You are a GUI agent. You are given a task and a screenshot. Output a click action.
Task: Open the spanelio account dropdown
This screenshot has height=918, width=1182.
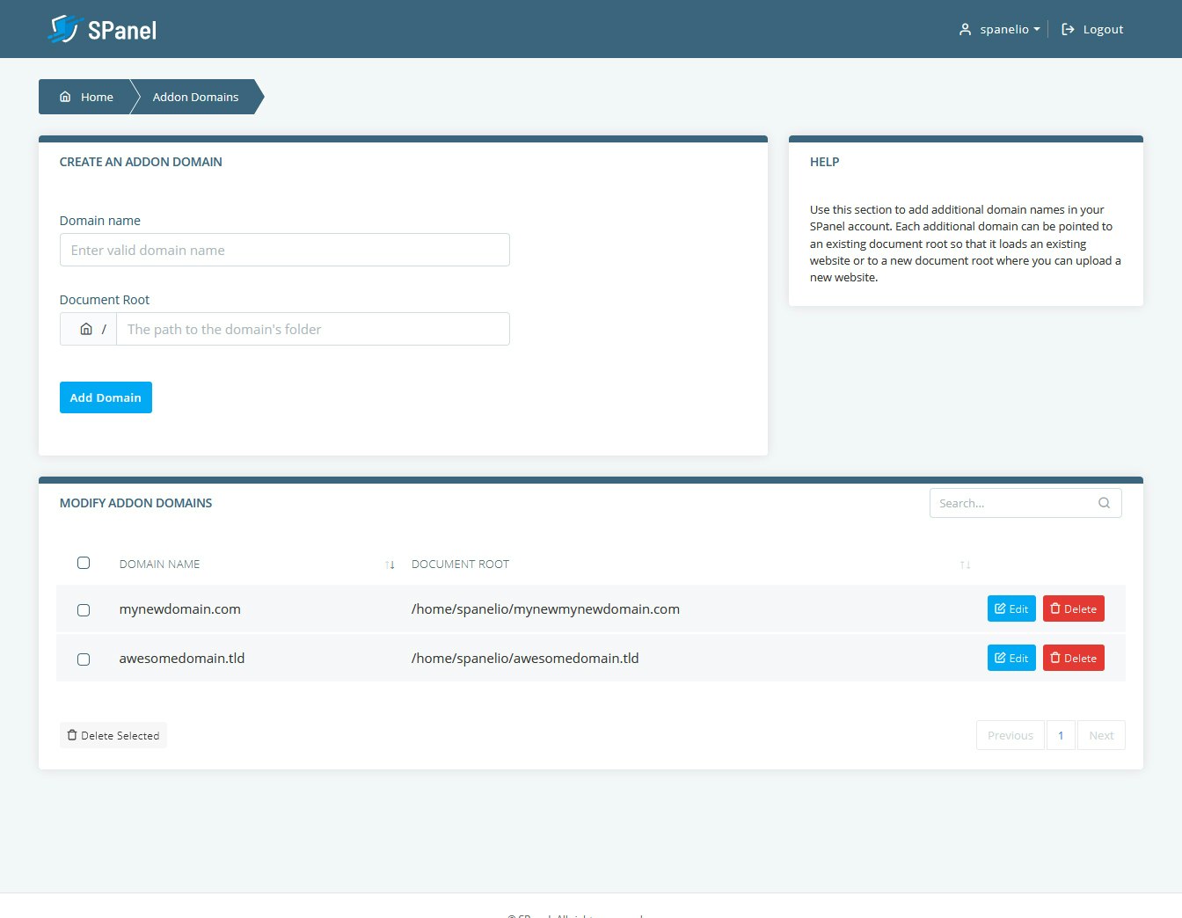(1004, 28)
